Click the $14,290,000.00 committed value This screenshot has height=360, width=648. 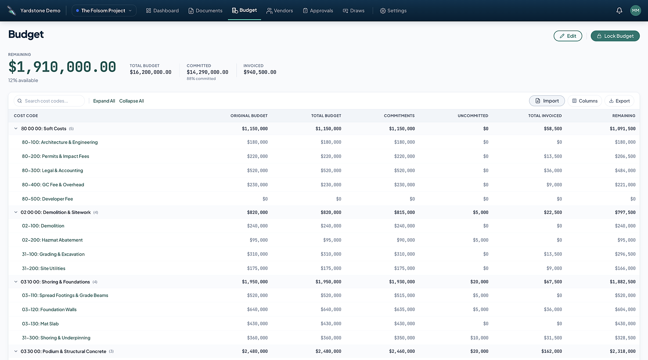click(207, 72)
